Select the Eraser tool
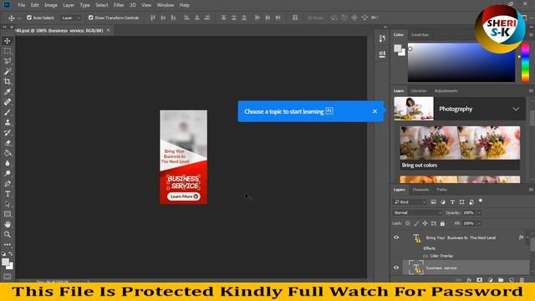Screen dimensions: 535x301 (x=8, y=143)
